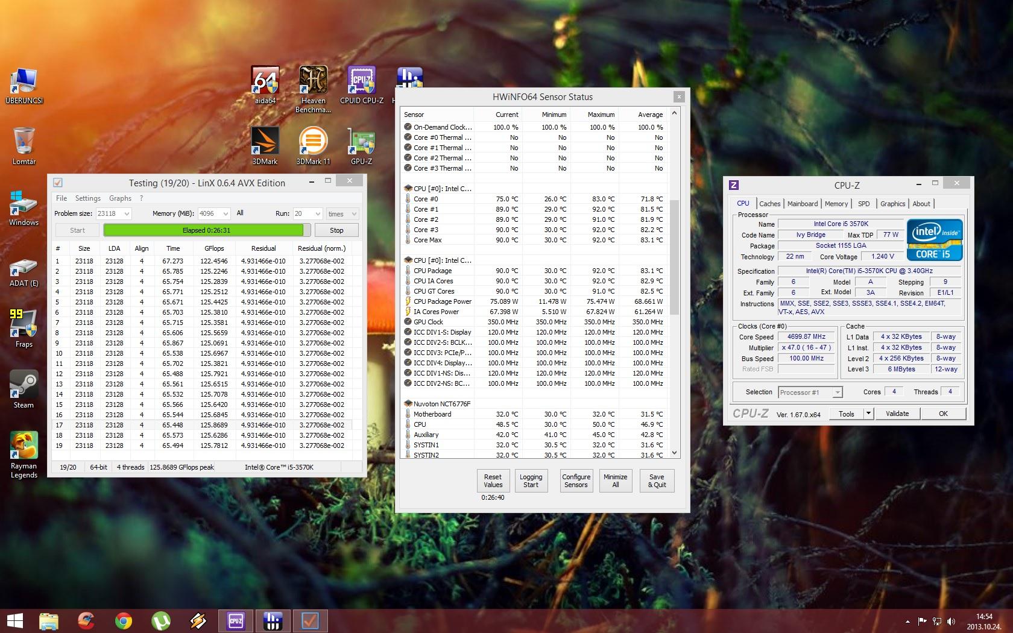
Task: Open the 3DMark 11 desktop shortcut
Action: coord(313,146)
